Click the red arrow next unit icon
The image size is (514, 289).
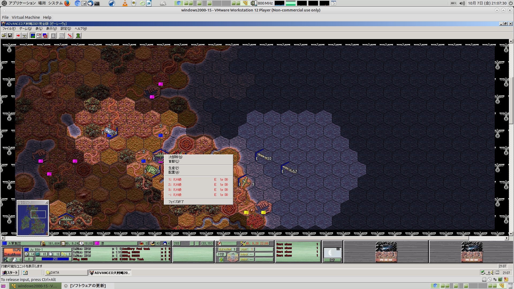click(x=18, y=36)
